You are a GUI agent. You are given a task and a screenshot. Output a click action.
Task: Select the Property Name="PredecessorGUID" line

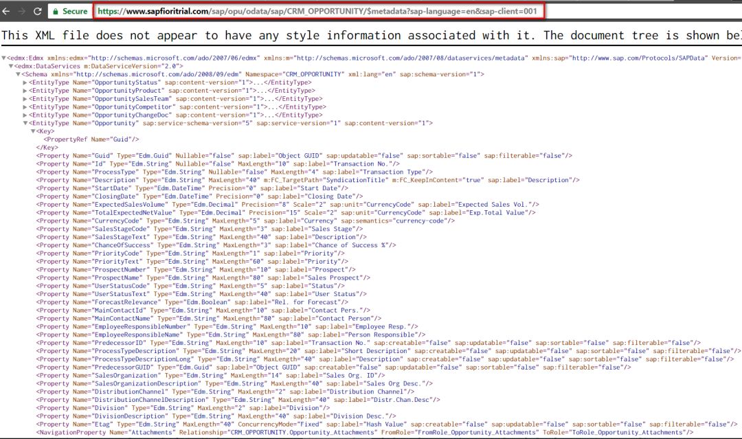click(x=334, y=367)
